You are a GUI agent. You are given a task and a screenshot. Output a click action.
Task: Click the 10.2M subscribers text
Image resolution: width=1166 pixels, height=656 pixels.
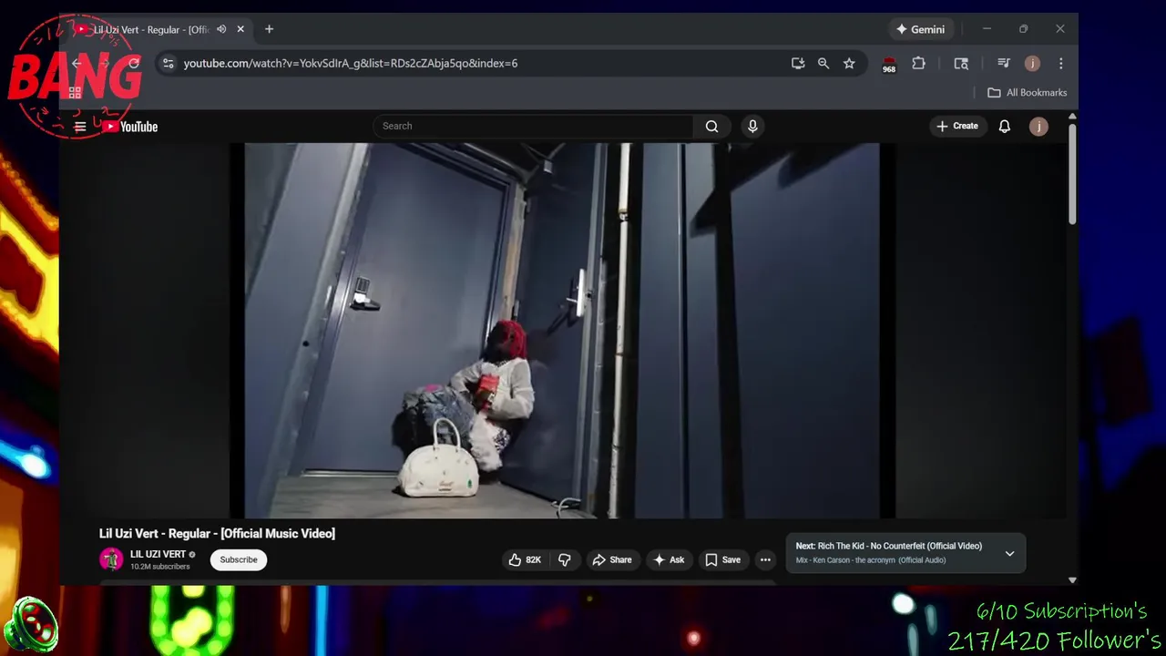coord(160,567)
